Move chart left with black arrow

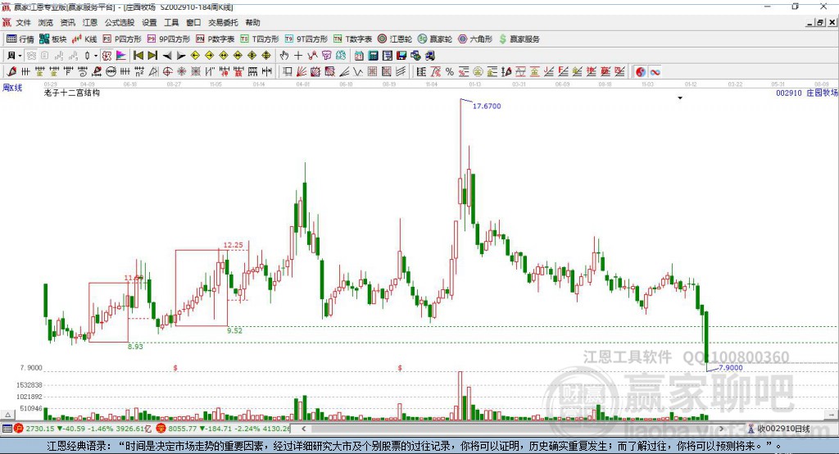pyautogui.click(x=167, y=56)
